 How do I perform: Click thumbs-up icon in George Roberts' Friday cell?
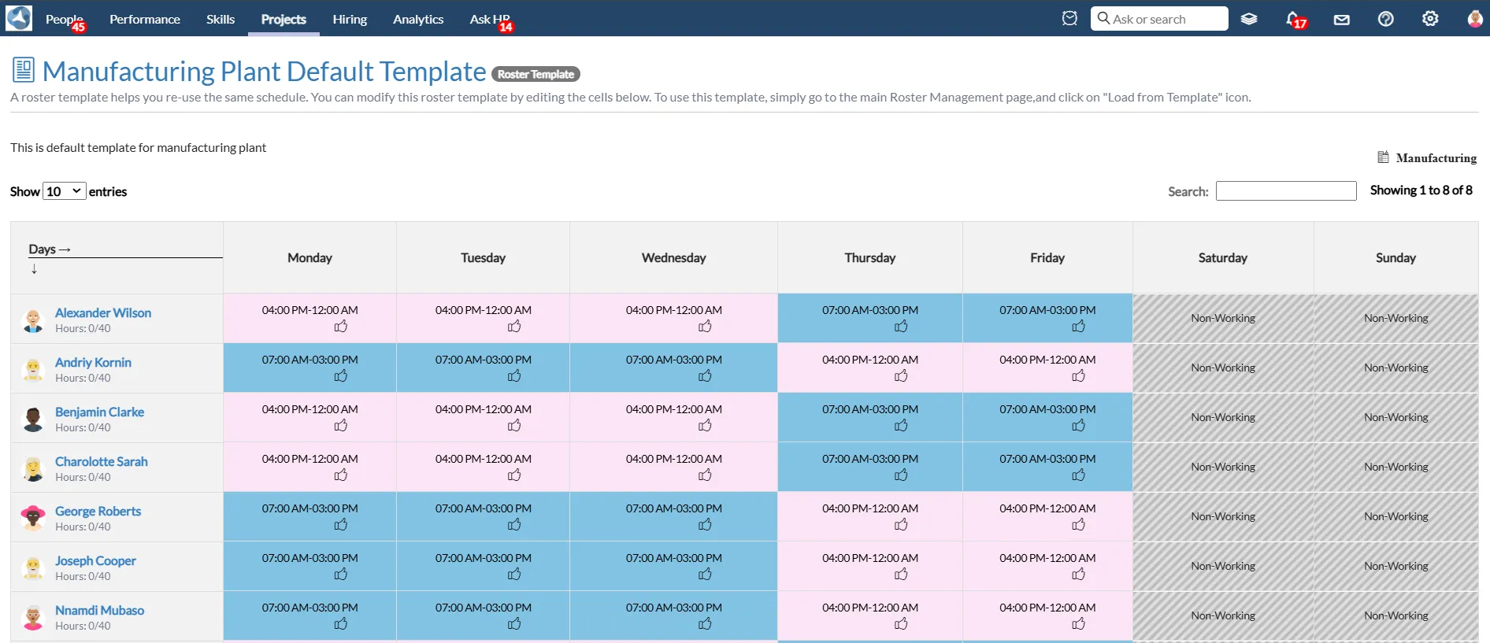(x=1078, y=525)
